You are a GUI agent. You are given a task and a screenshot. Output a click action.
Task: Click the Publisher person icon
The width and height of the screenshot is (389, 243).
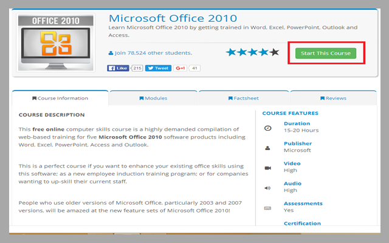click(267, 148)
